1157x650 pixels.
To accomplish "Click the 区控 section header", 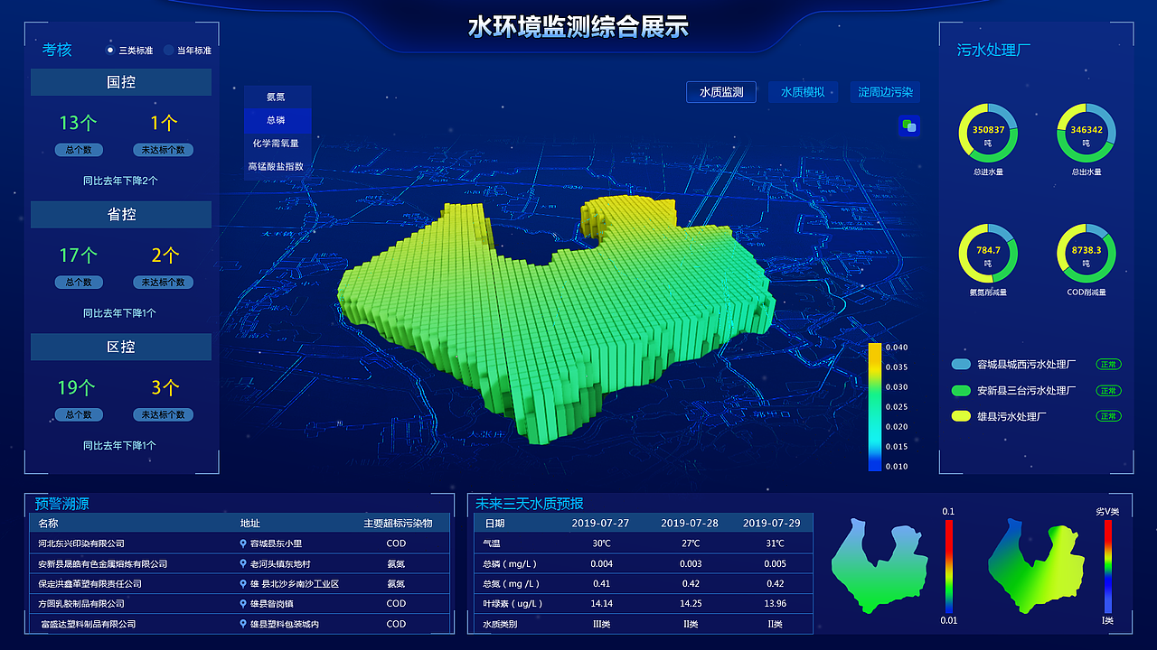I will (x=121, y=347).
